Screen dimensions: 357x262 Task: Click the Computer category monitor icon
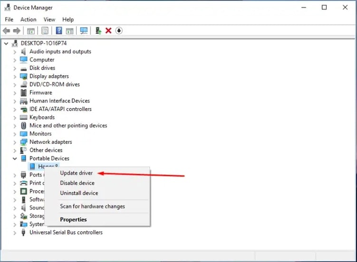point(23,60)
